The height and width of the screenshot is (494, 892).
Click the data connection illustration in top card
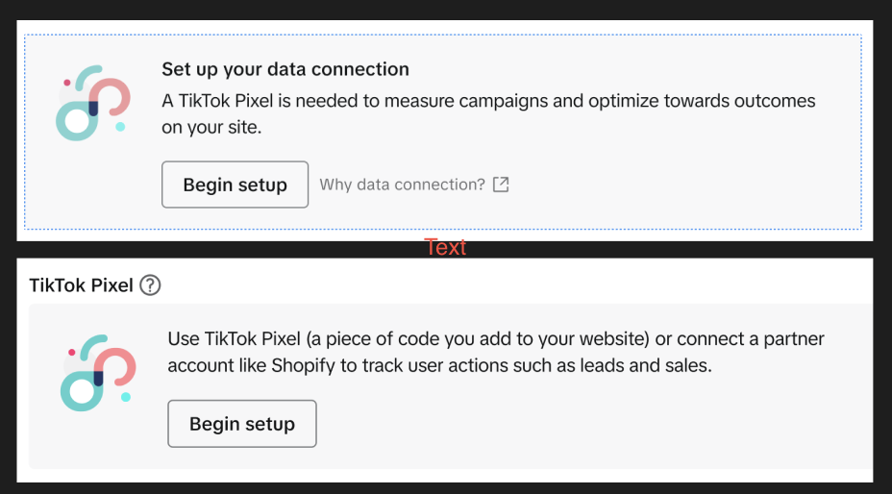92,104
